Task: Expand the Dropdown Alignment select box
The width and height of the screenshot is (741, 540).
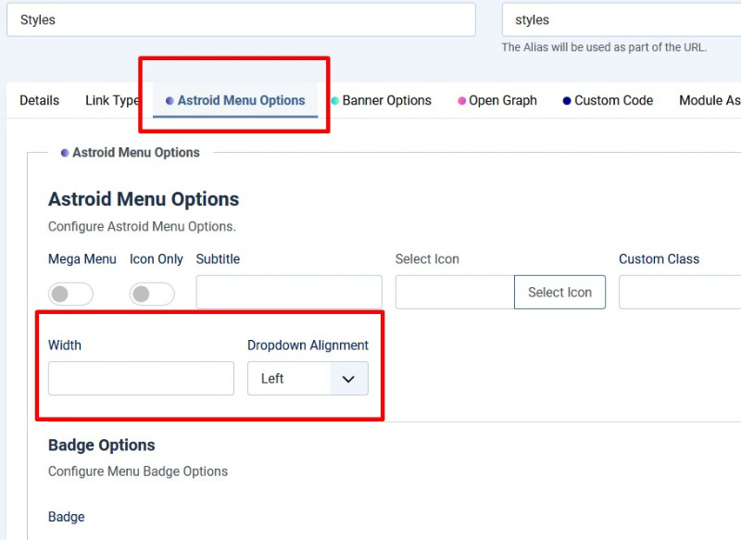Action: 308,379
